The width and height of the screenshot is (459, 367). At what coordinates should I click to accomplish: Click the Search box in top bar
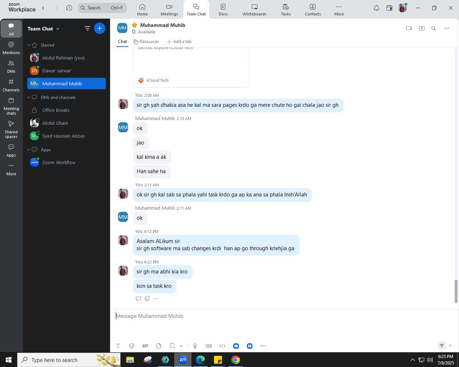coord(102,8)
